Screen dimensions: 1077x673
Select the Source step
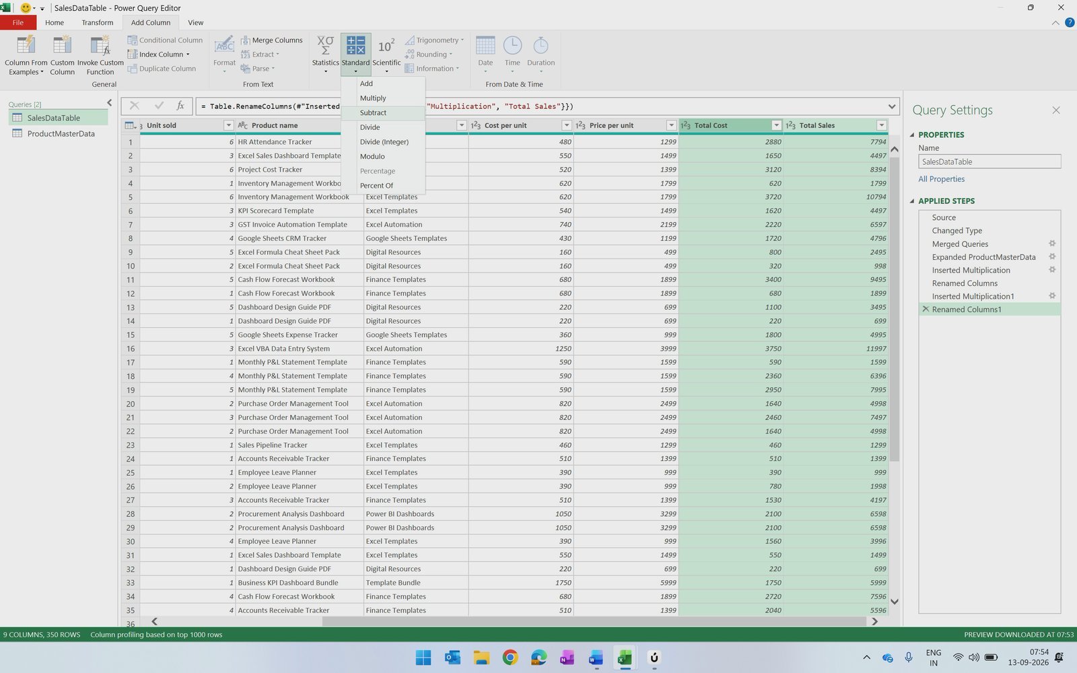989,217
